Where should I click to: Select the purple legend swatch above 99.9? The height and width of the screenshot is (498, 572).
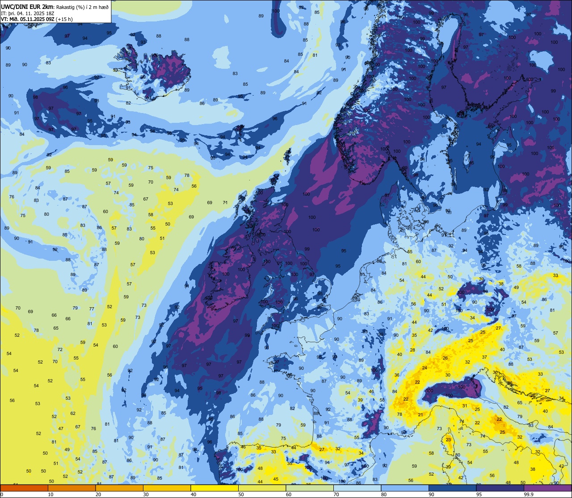[x=547, y=488]
